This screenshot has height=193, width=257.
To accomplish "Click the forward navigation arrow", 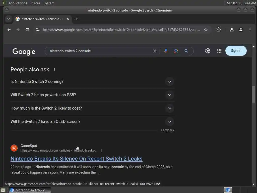I will pos(18,30).
